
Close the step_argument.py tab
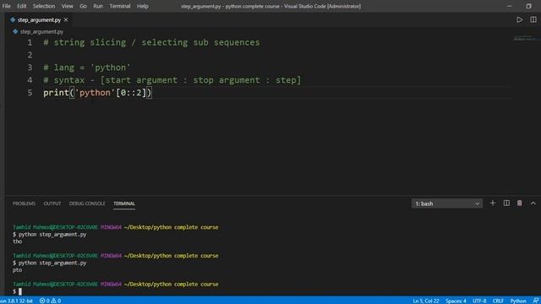tap(66, 20)
